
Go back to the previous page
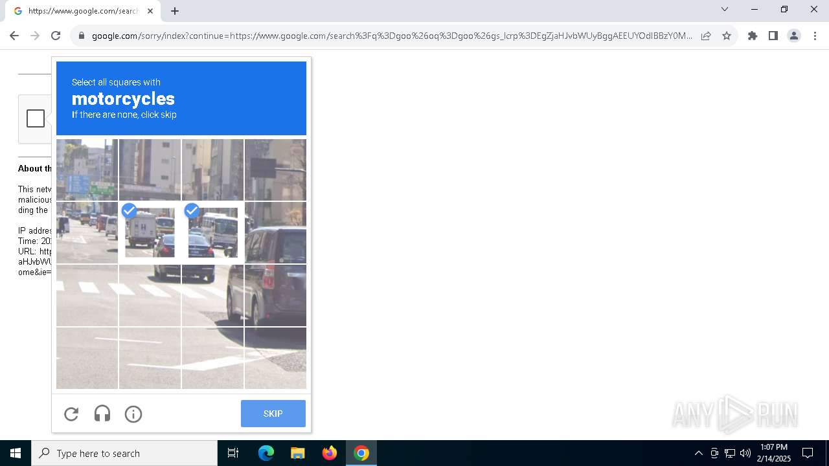point(14,36)
